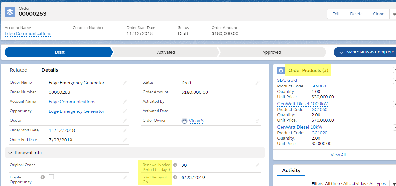Open row actions for GenWatt Diesel 10kW

(394, 128)
